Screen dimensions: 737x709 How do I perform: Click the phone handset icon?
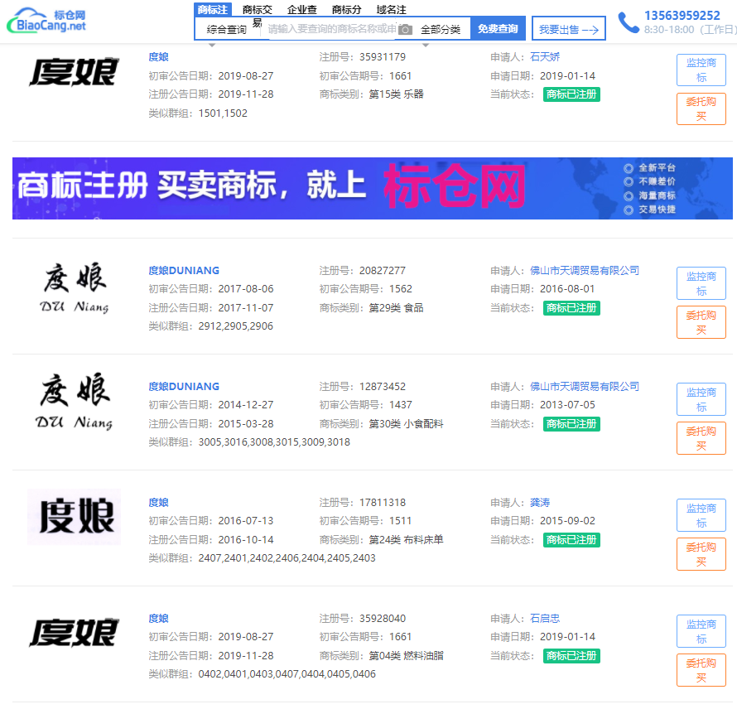coord(629,22)
